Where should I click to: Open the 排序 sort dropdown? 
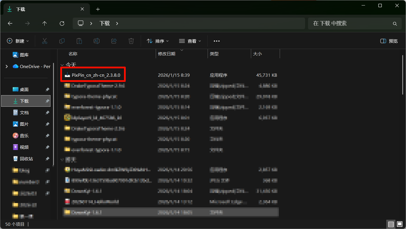(158, 41)
